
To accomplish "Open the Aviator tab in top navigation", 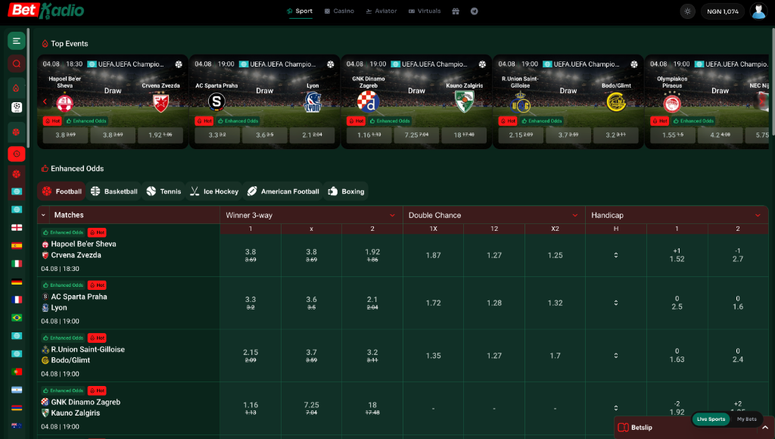I will (381, 11).
